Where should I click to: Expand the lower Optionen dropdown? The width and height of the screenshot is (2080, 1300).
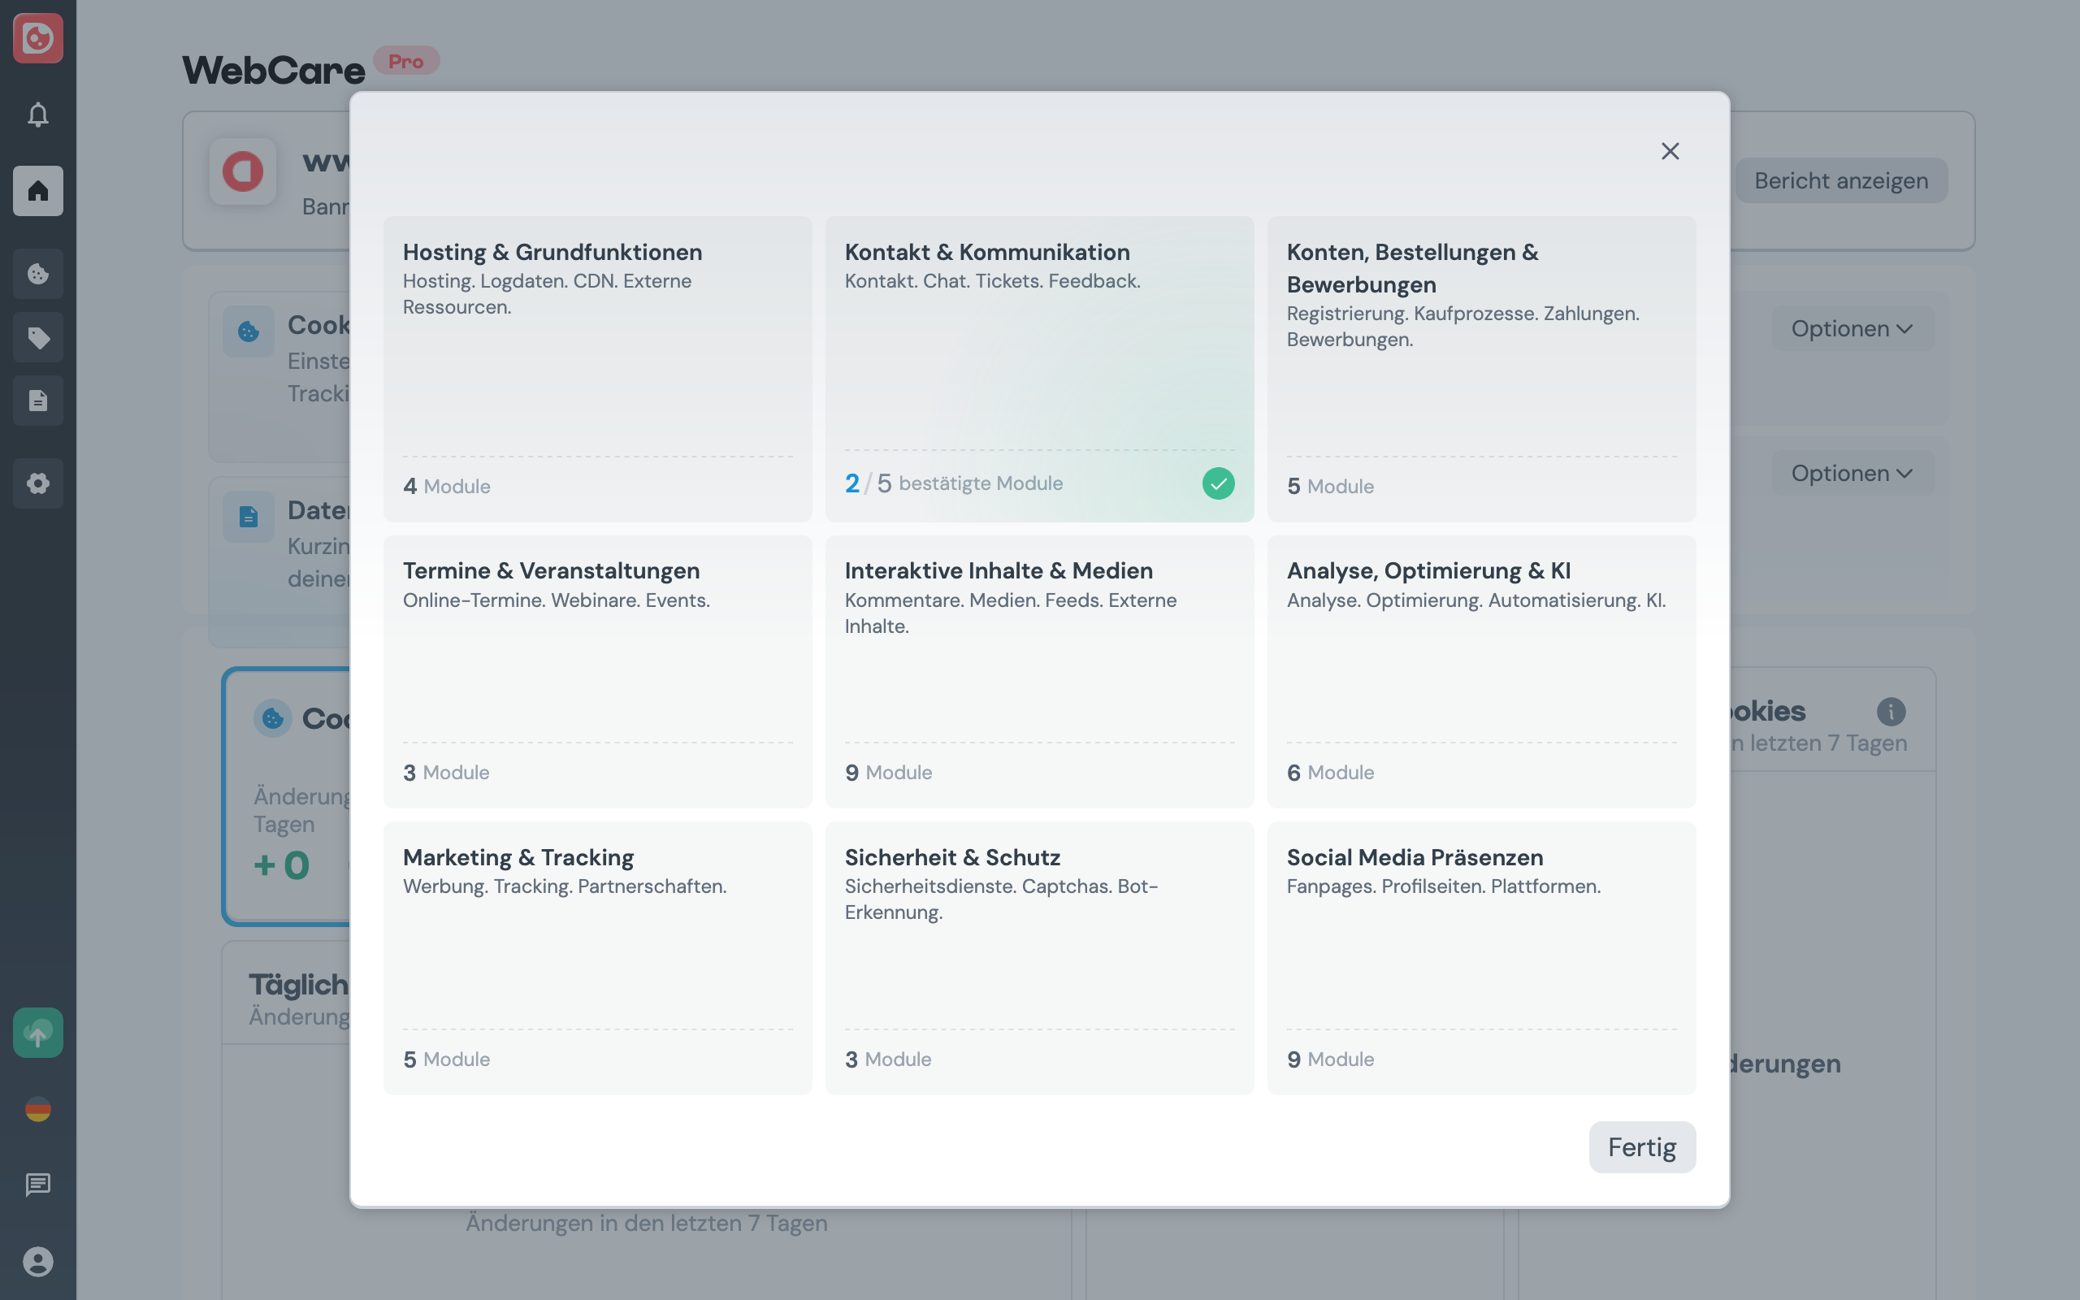click(1853, 472)
